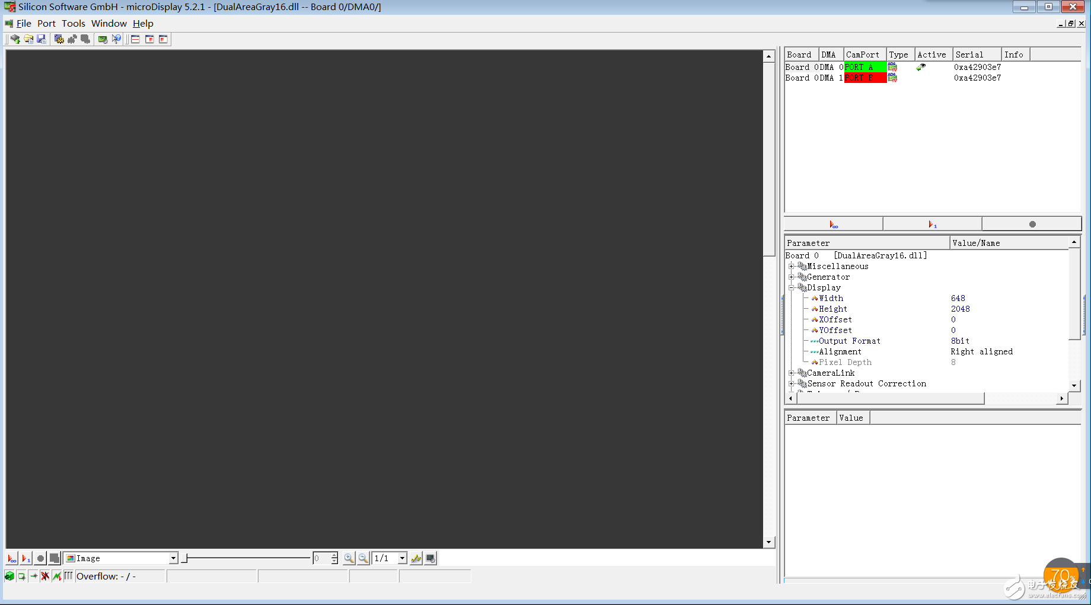Click the vertical bars status icon
This screenshot has width=1091, height=605.
pyautogui.click(x=69, y=576)
